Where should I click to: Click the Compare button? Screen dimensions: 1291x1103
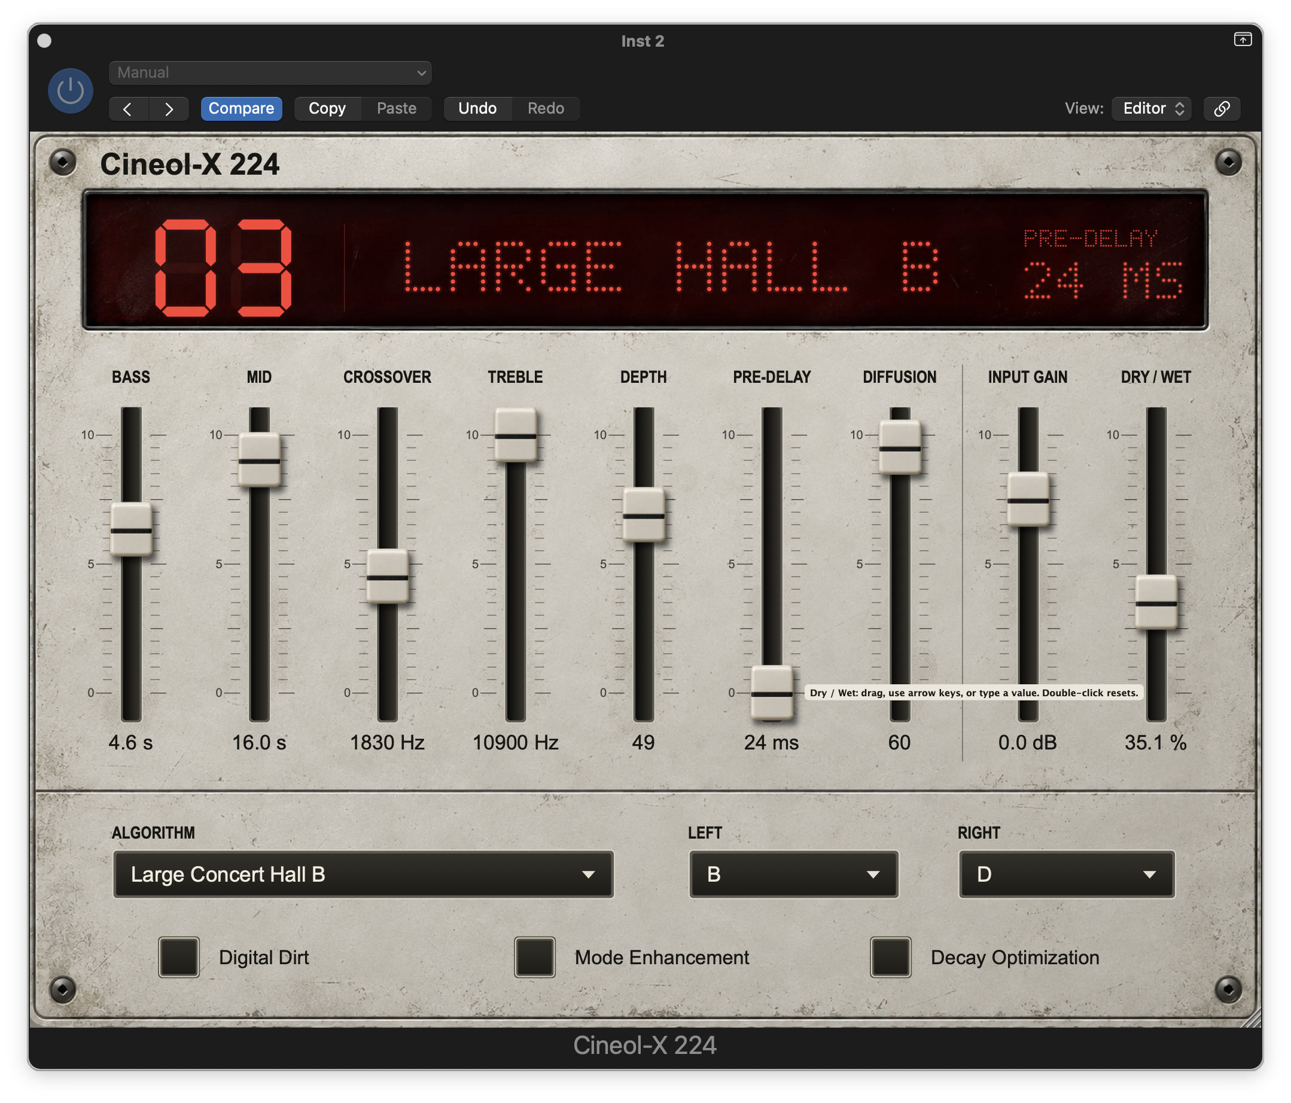241,109
